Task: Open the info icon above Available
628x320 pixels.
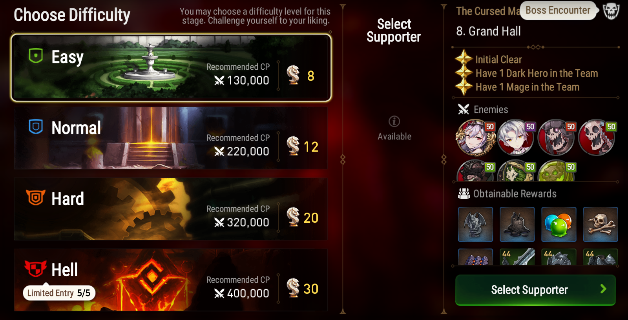Action: pyautogui.click(x=394, y=121)
